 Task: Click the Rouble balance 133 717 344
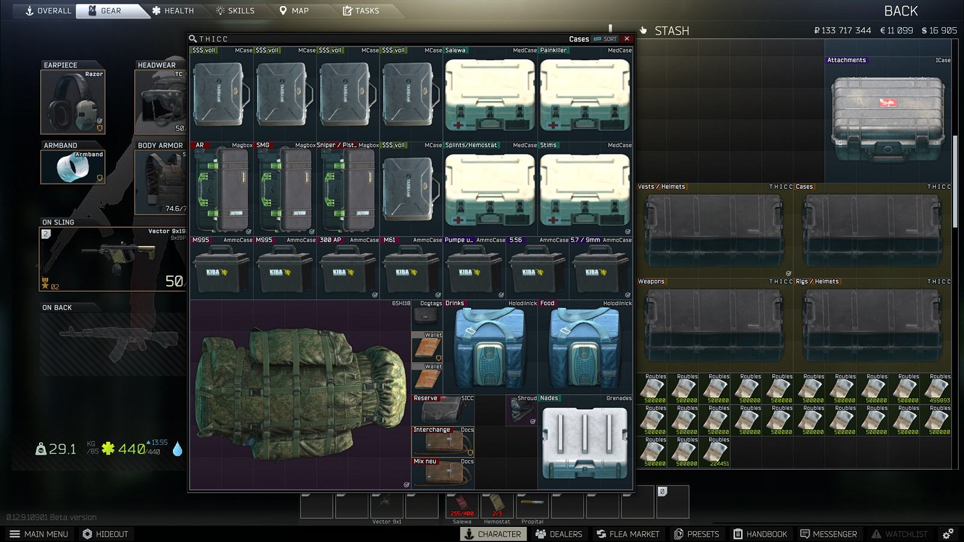(x=842, y=30)
